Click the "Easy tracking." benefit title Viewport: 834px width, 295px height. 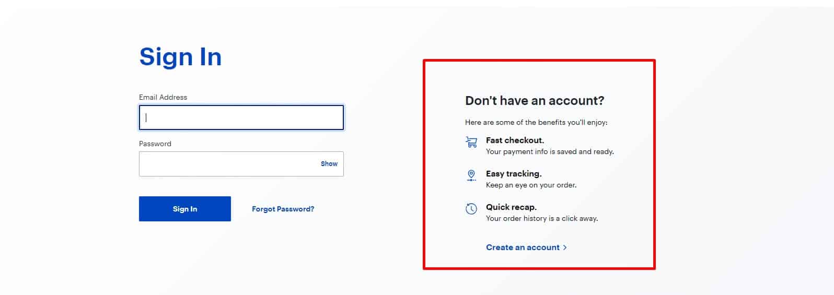(514, 173)
